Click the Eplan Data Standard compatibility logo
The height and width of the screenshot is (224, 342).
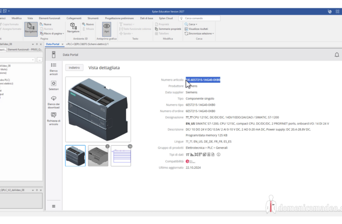point(190,161)
